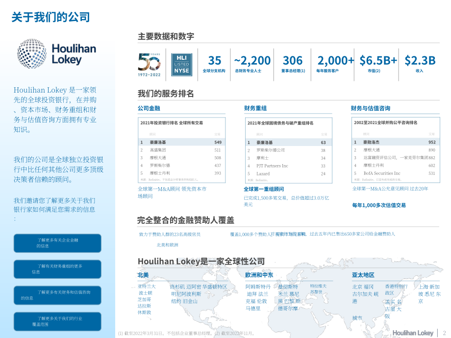Select the ~2,200 总财务专业人士 statistic
This screenshot has height=338, width=451.
tap(252, 64)
